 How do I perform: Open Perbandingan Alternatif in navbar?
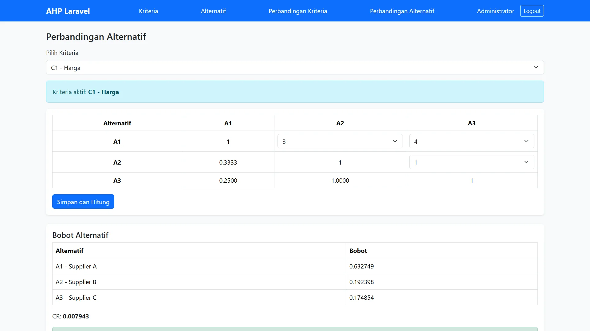point(402,11)
